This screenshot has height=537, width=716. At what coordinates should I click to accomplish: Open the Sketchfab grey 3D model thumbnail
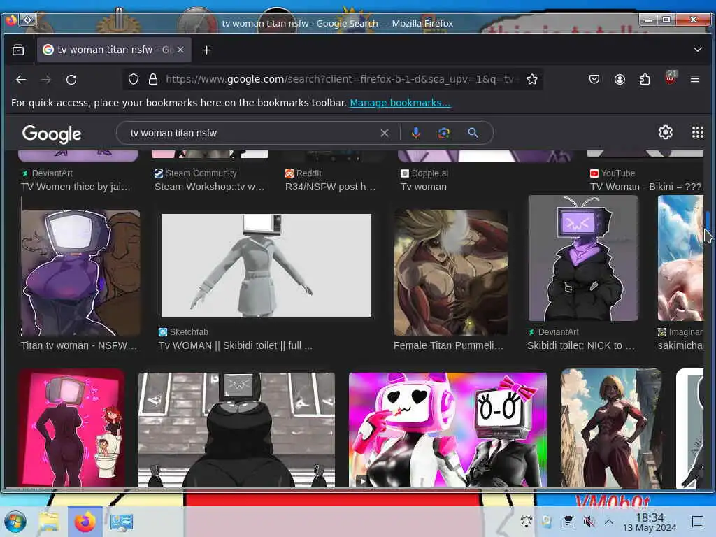(x=266, y=265)
